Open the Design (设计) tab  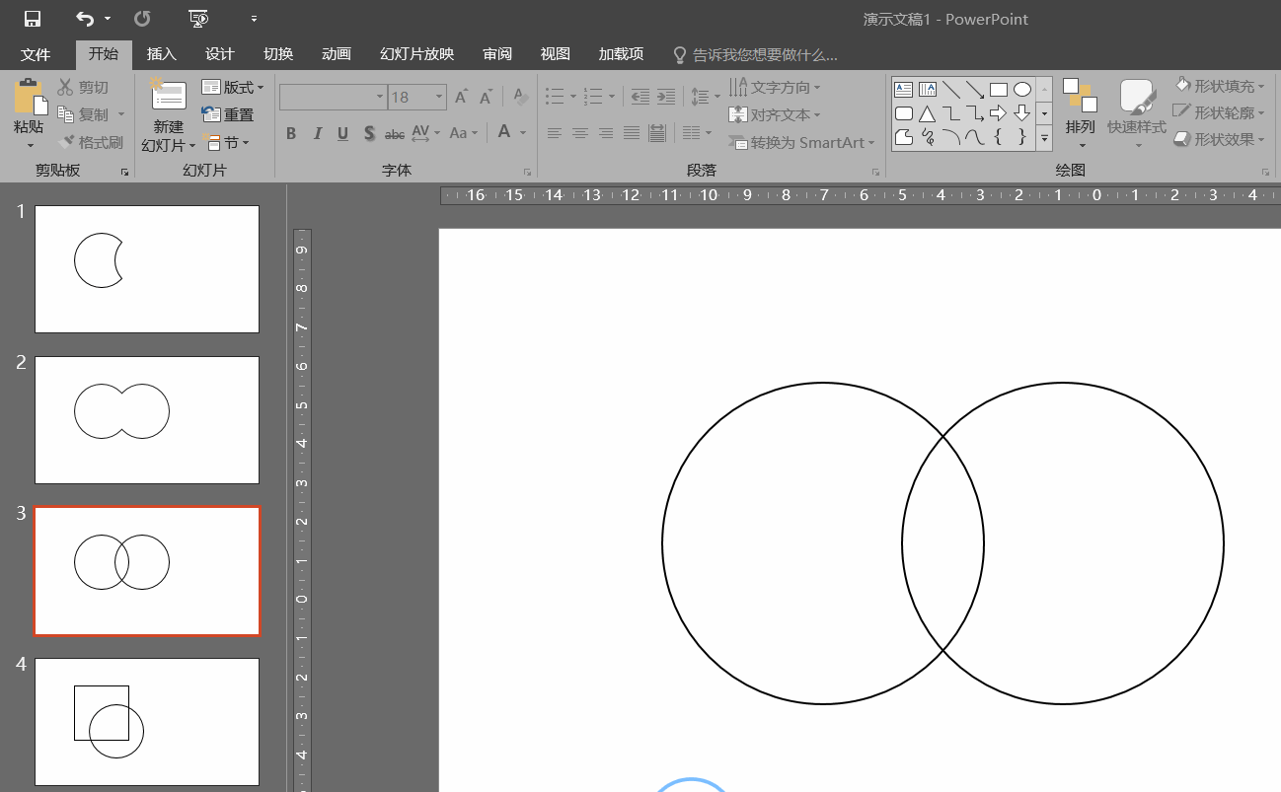pos(219,54)
